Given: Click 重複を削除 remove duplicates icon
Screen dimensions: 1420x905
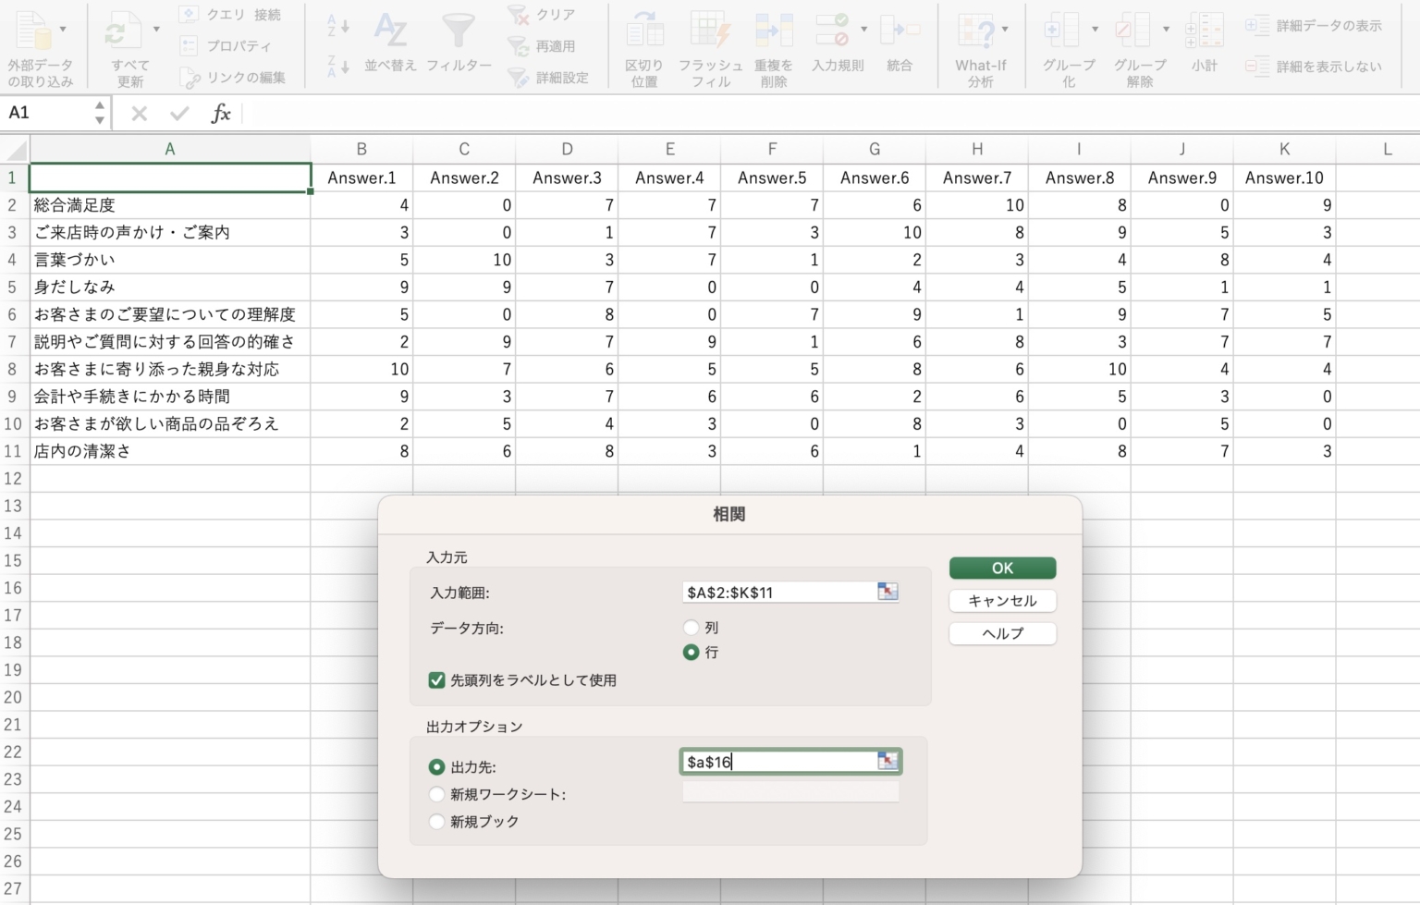Looking at the screenshot, I should pyautogui.click(x=773, y=31).
